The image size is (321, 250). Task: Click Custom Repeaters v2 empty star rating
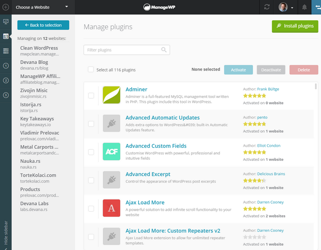pyautogui.click(x=255, y=237)
